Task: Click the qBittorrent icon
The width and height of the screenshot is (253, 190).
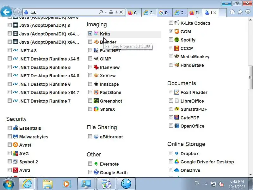Action: (x=96, y=136)
